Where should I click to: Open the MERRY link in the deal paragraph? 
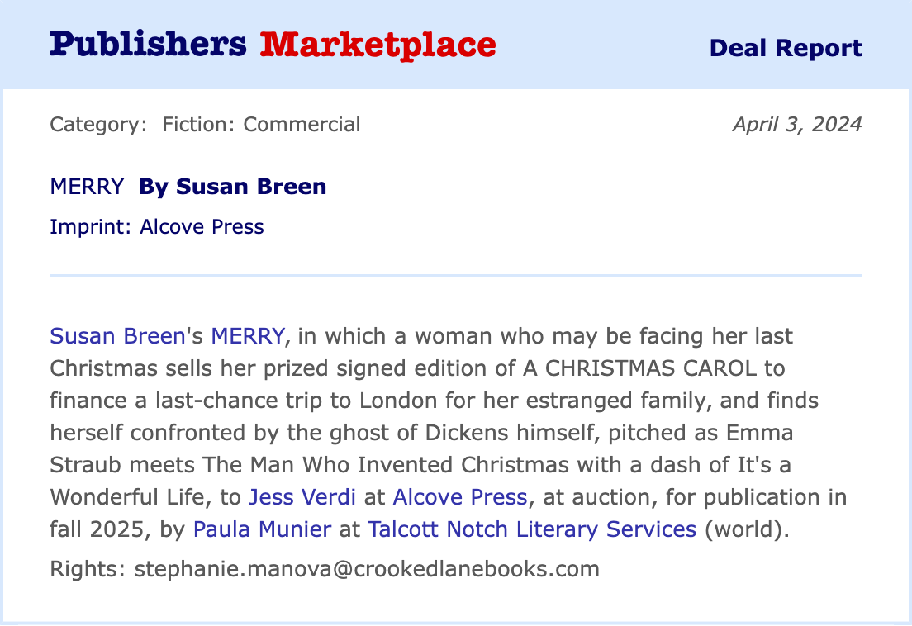point(247,336)
